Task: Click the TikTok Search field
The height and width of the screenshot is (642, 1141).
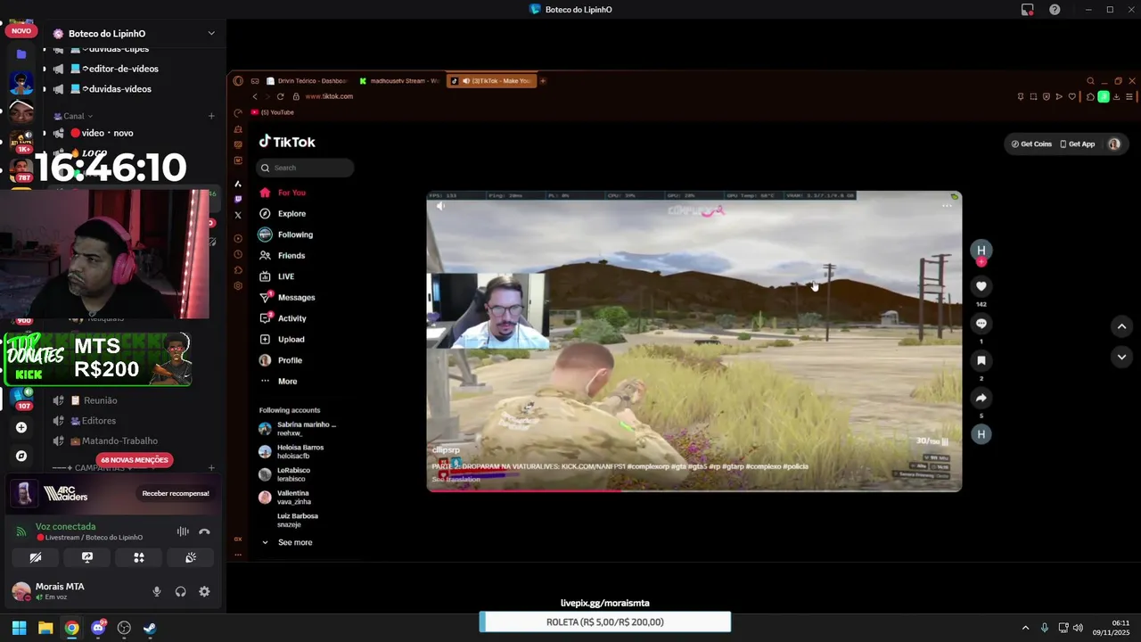Action: tap(306, 168)
